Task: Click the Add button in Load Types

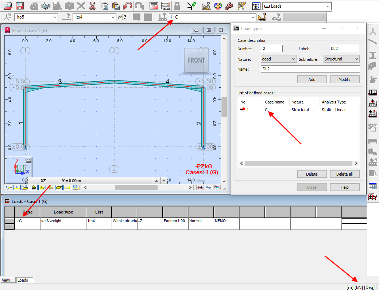Action: (x=312, y=79)
